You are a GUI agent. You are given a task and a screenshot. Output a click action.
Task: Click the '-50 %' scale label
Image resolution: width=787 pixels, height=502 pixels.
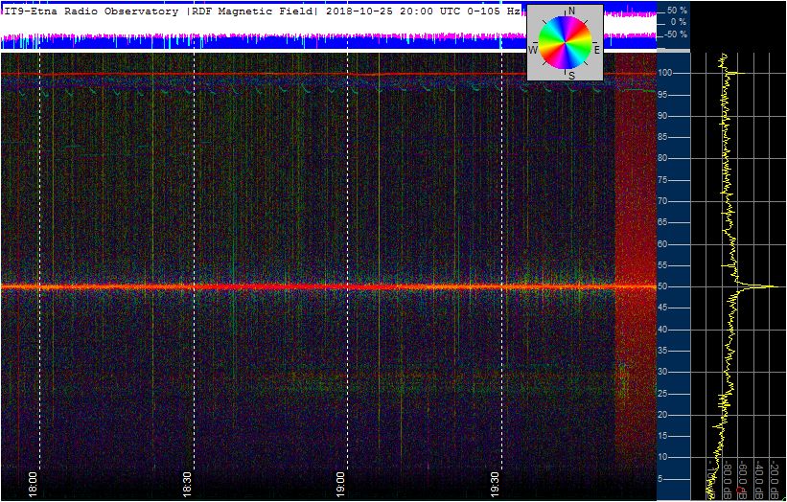[x=675, y=34]
